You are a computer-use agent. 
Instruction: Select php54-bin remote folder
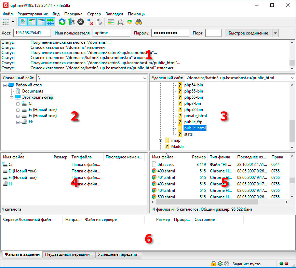[193, 85]
